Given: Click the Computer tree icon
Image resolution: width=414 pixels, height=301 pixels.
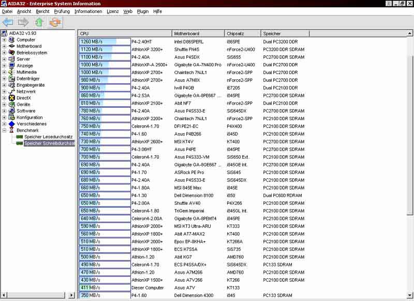Looking at the screenshot, I should tap(11, 40).
